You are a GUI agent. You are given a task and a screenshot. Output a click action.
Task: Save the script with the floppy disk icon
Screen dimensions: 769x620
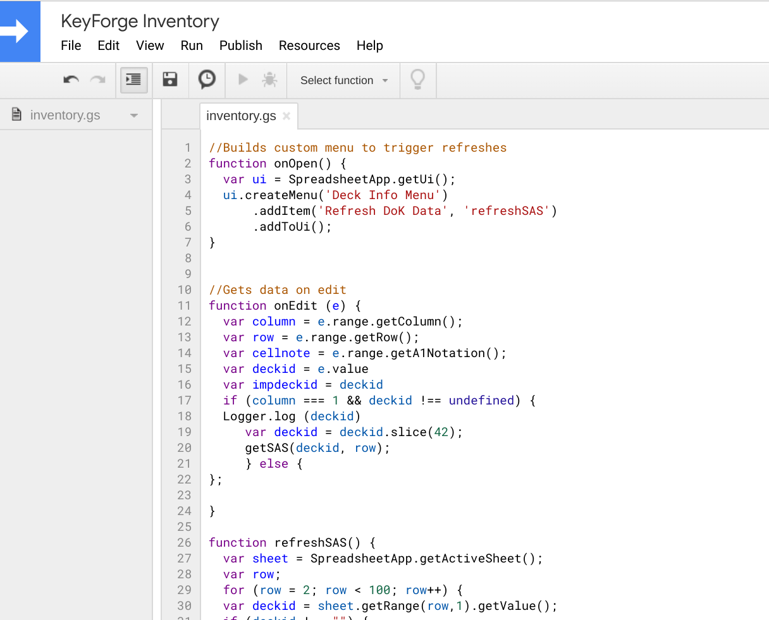pyautogui.click(x=170, y=80)
